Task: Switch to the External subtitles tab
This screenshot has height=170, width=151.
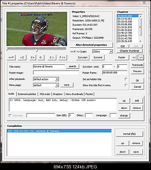Action: click(x=27, y=94)
